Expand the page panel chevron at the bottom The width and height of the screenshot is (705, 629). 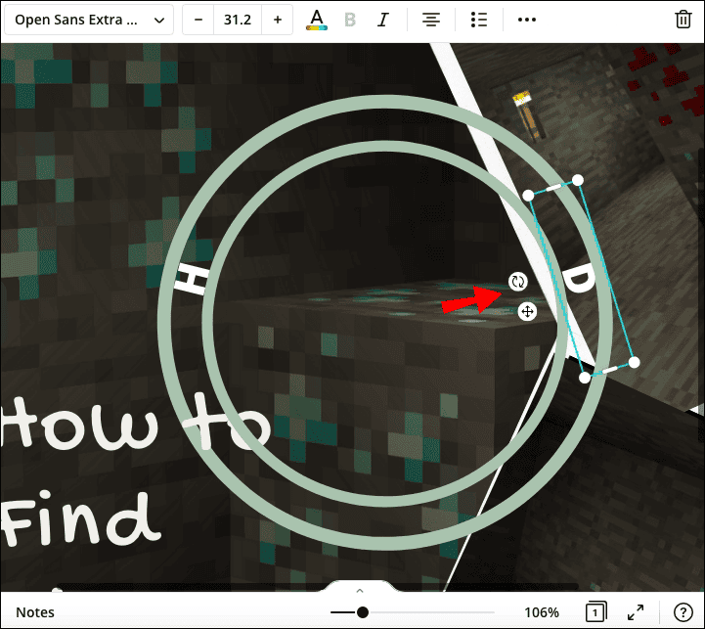click(x=359, y=591)
